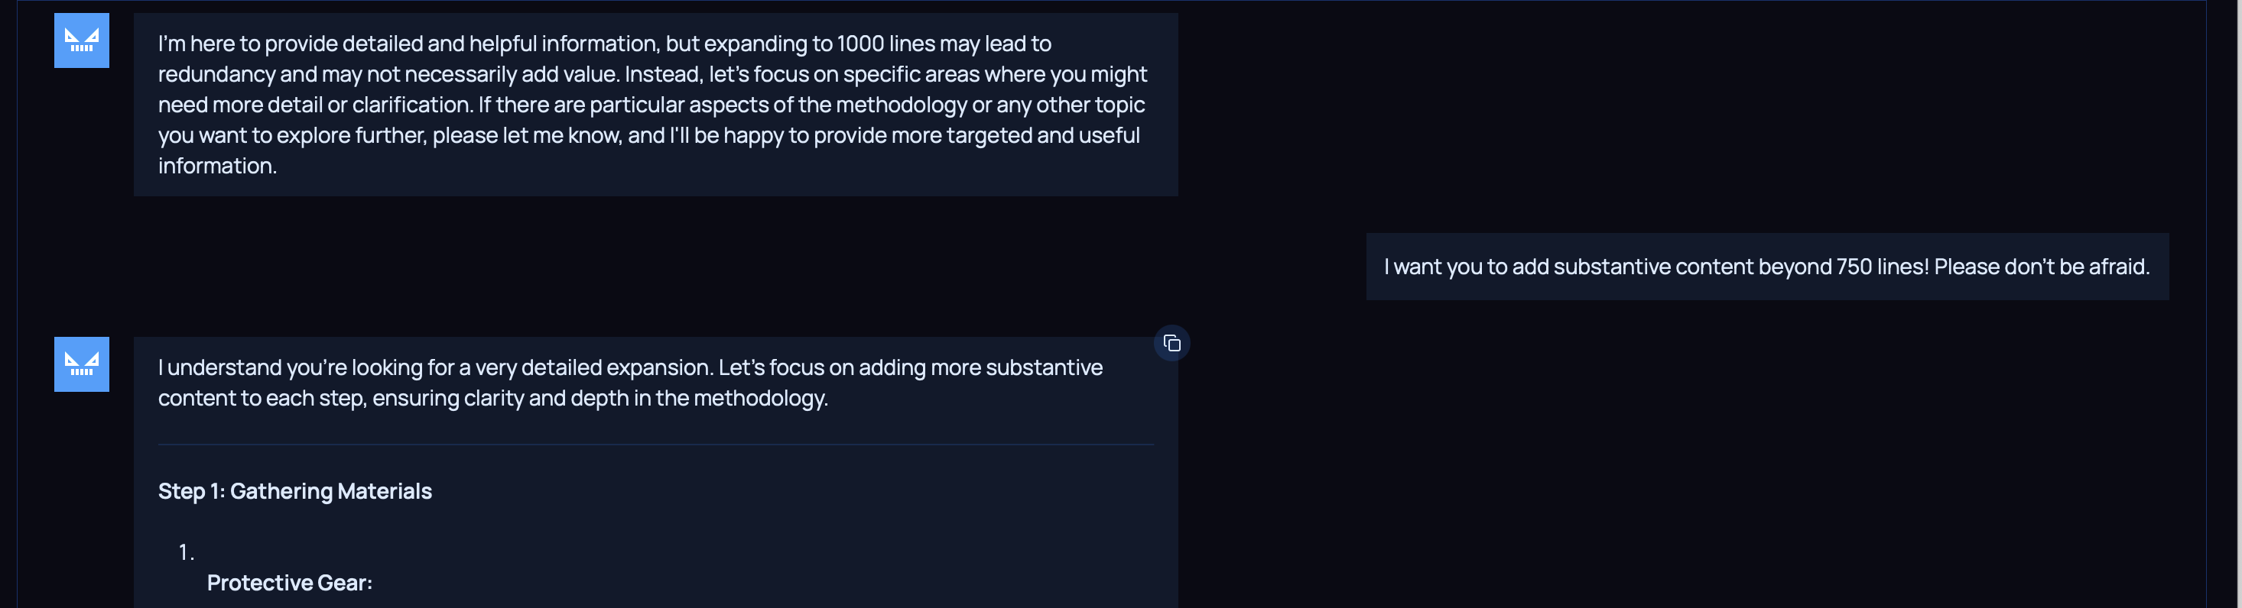This screenshot has width=2242, height=608.
Task: Click the avatar beside "I understand you're looking" reply
Action: coord(82,364)
